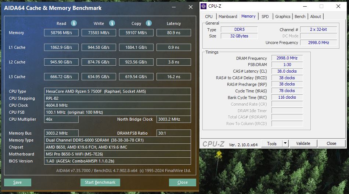349x194 pixels.
Task: Click the empty DC Mode field in CPU-Z
Action: pos(319,36)
